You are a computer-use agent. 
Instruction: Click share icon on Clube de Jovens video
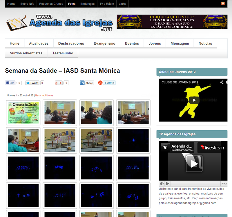click(222, 82)
